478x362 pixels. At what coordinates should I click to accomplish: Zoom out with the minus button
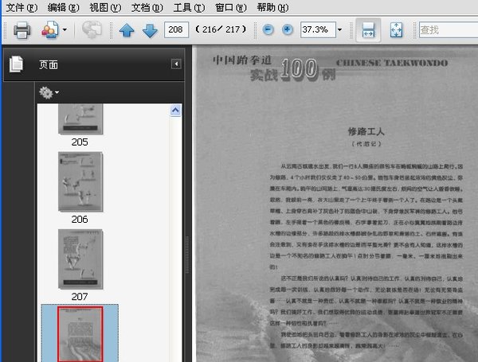click(x=268, y=30)
